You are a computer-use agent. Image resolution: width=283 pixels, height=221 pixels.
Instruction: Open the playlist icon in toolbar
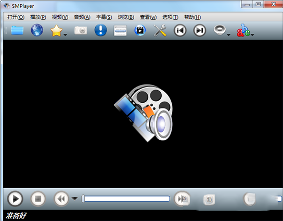point(120,31)
